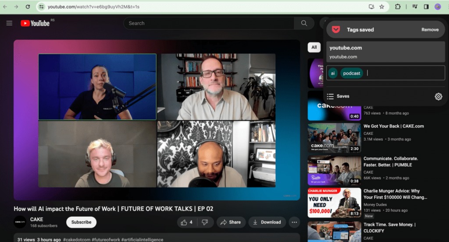This screenshot has width=449, height=242.
Task: Share the video
Action: click(x=231, y=222)
